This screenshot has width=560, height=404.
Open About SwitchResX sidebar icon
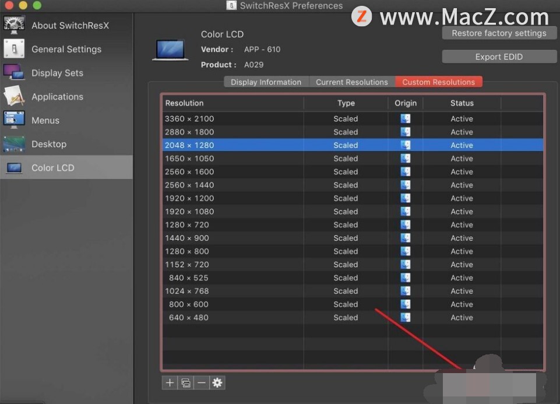coord(14,25)
